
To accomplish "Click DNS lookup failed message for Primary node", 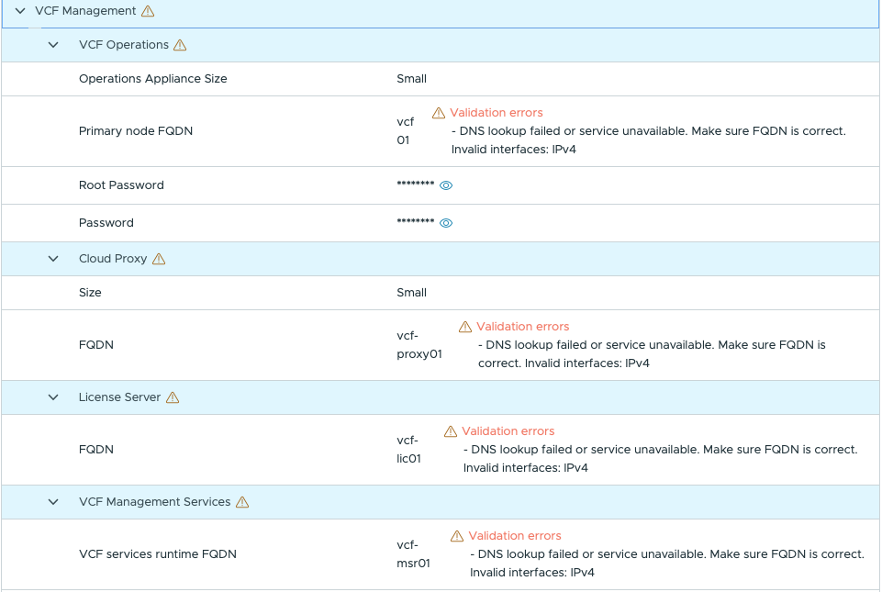I will (x=649, y=140).
